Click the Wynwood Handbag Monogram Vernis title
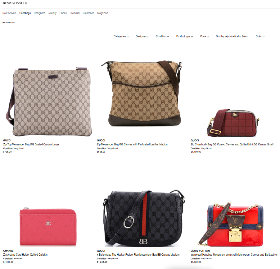The image size is (280, 269). pyautogui.click(x=234, y=254)
